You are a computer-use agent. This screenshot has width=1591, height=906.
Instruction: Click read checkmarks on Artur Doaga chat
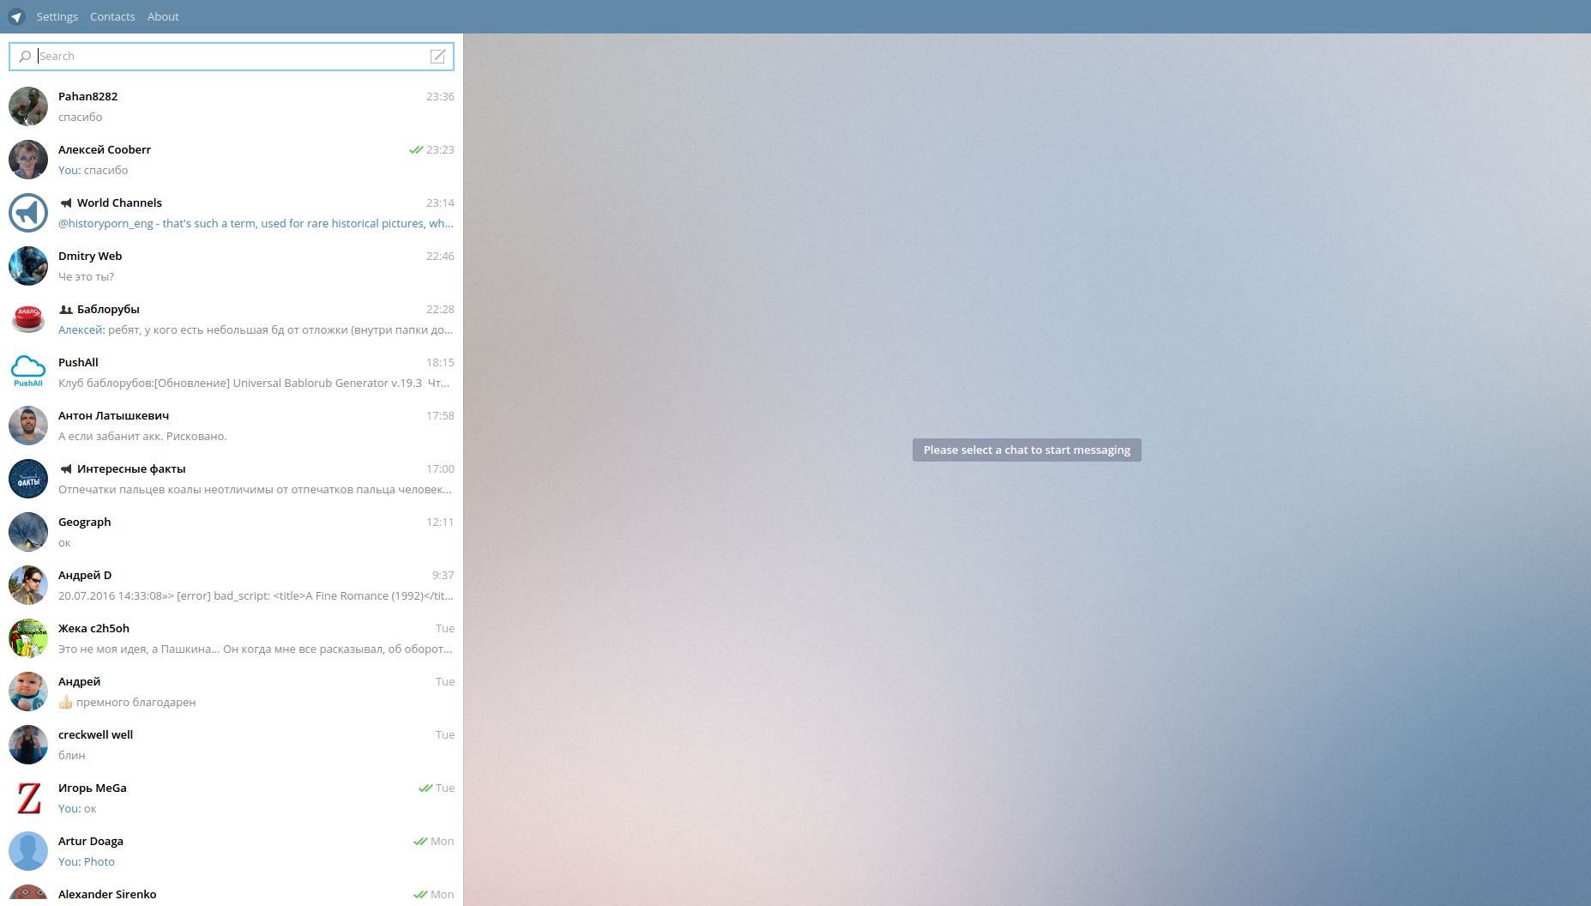420,842
